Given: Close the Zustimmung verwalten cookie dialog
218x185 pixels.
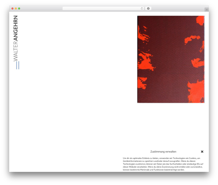Looking at the screenshot, I should (202, 152).
